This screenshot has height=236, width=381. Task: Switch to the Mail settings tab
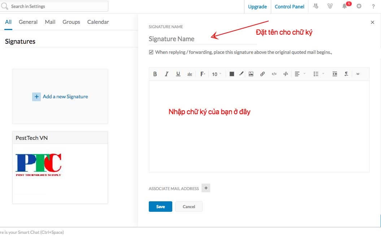(50, 22)
